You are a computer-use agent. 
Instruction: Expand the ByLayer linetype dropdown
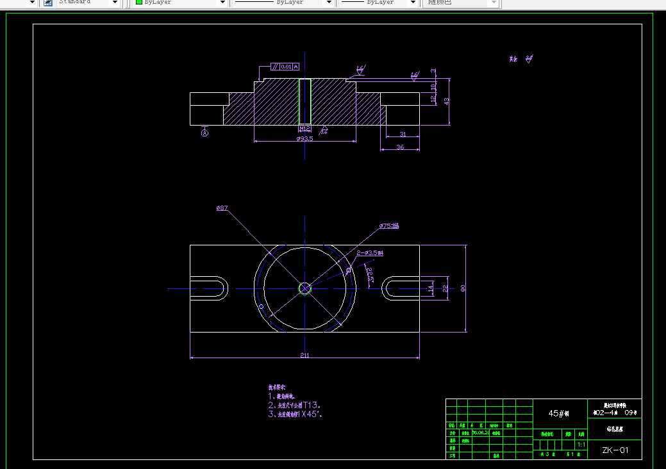329,3
